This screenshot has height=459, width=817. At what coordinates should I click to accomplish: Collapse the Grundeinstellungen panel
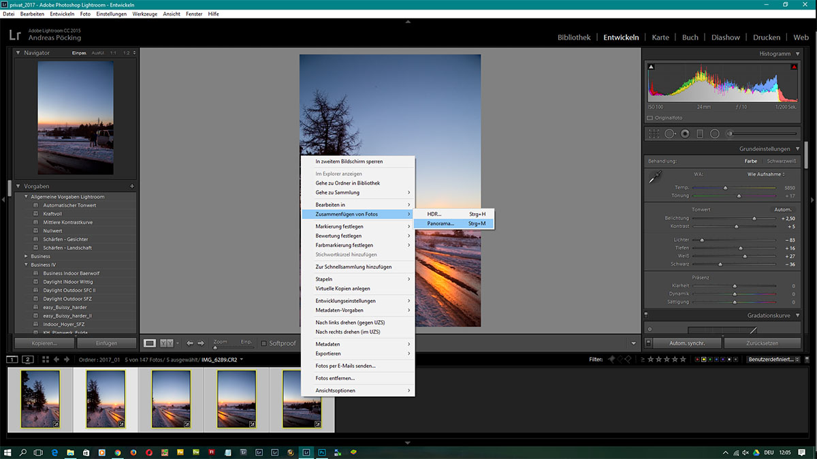(x=797, y=148)
